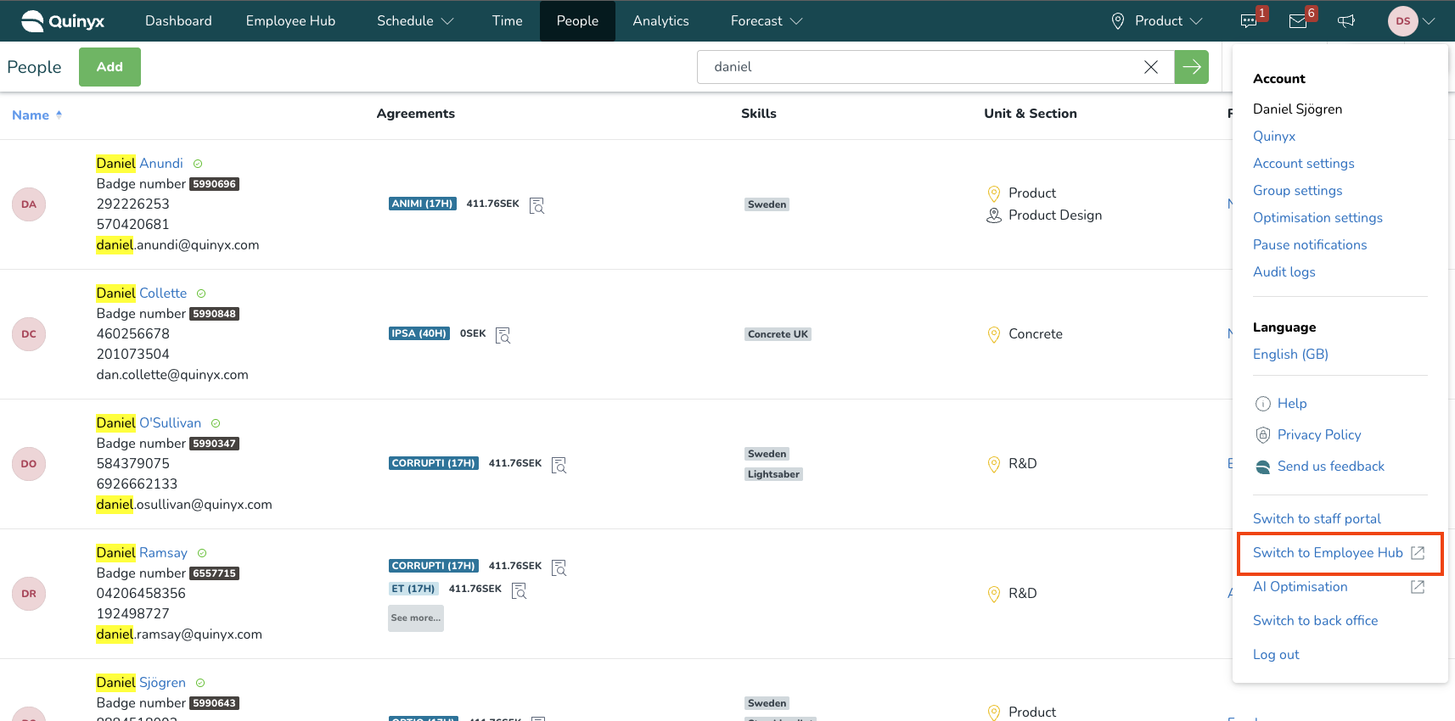The image size is (1455, 721).
Task: Open the Time tab
Action: (x=508, y=21)
